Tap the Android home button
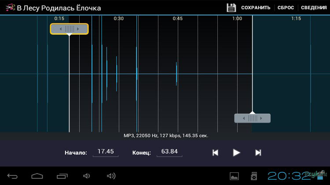The width and height of the screenshot is (330, 185). click(37, 176)
